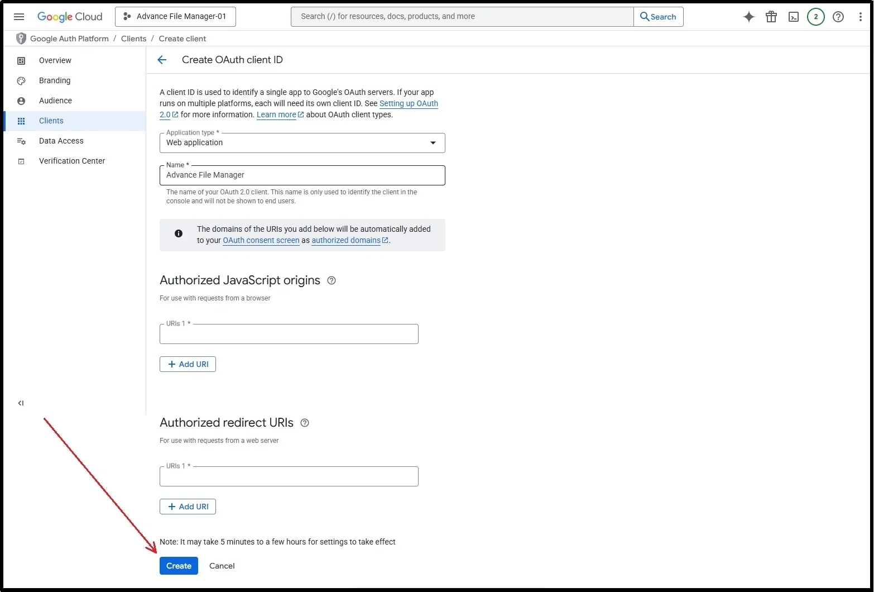Open the main navigation hamburger menu

point(19,17)
